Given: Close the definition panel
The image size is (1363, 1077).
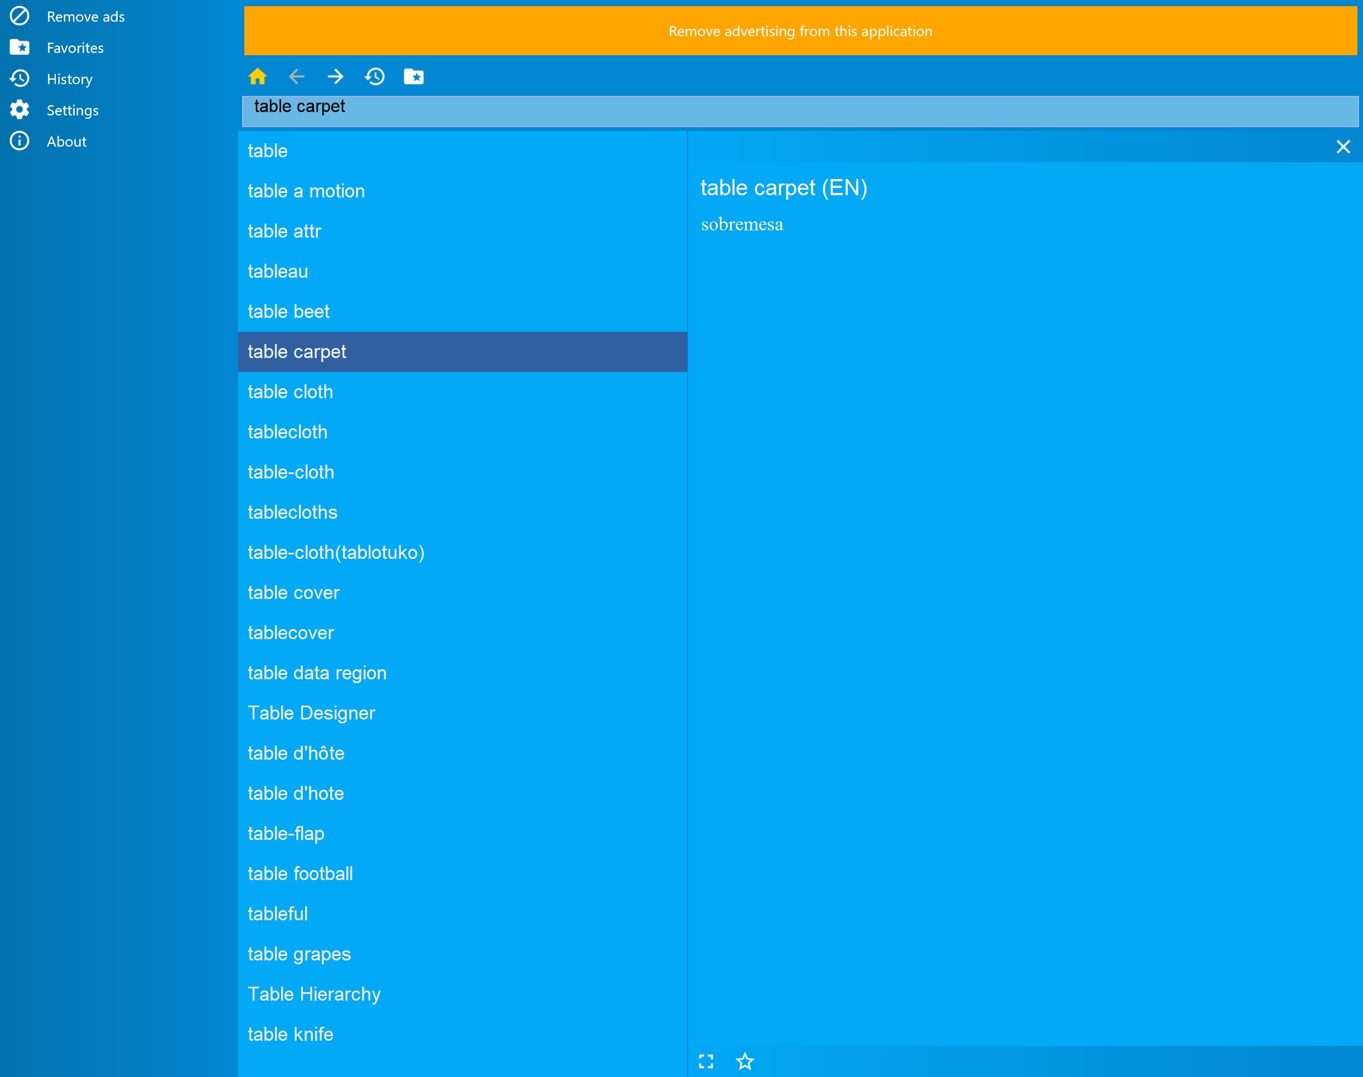Looking at the screenshot, I should pyautogui.click(x=1343, y=147).
